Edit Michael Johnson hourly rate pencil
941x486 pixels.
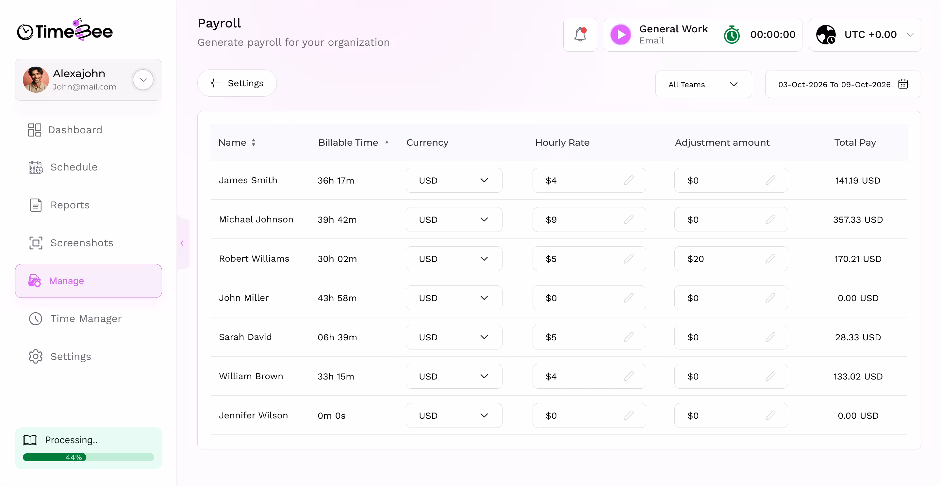[628, 219]
